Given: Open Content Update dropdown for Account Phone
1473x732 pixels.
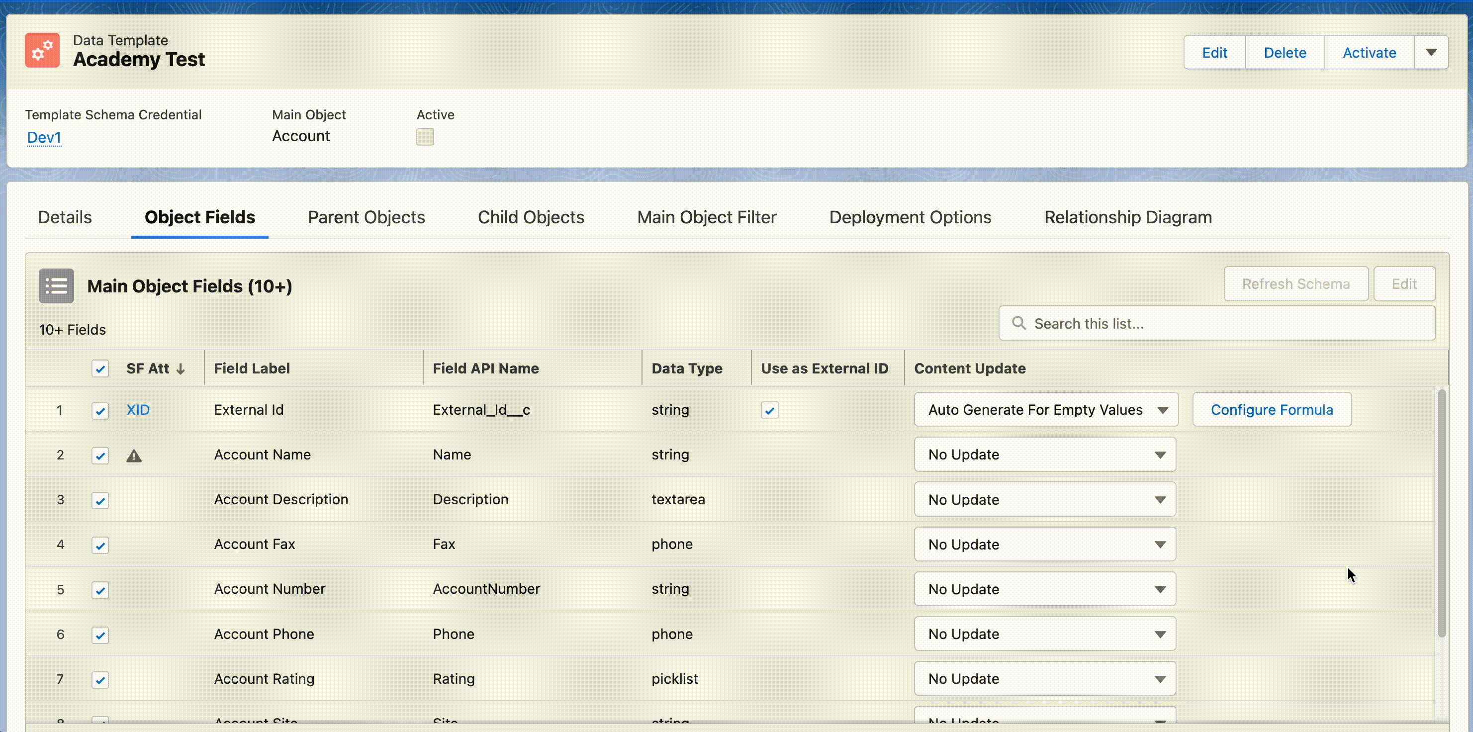Looking at the screenshot, I should [x=1045, y=634].
